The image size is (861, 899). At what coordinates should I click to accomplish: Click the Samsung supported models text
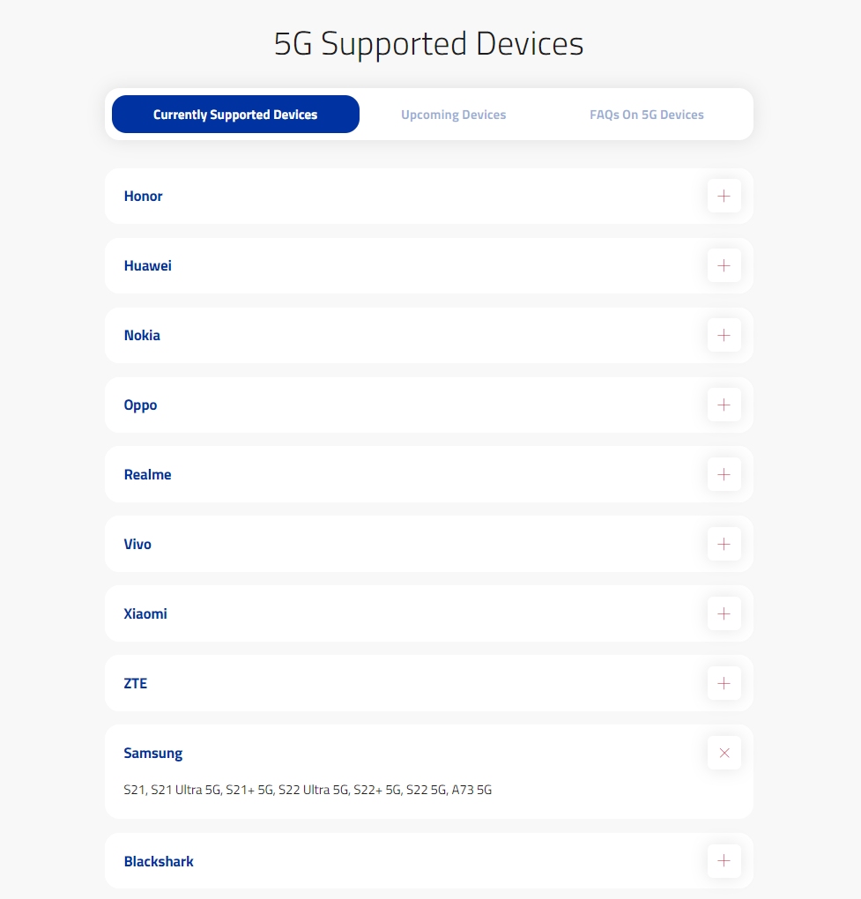click(308, 790)
